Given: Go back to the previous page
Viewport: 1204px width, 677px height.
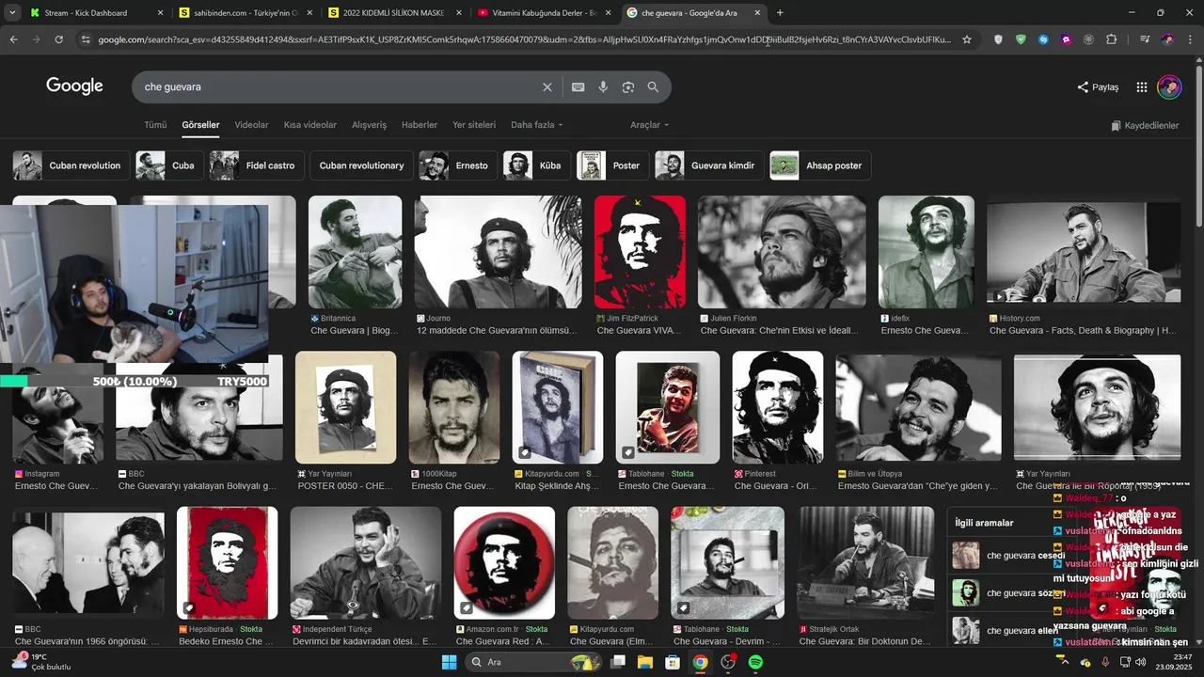Looking at the screenshot, I should (13, 39).
